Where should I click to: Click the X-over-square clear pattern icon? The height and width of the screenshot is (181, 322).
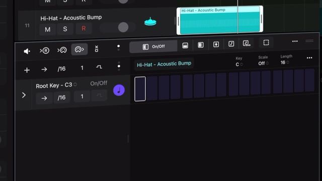97,49
